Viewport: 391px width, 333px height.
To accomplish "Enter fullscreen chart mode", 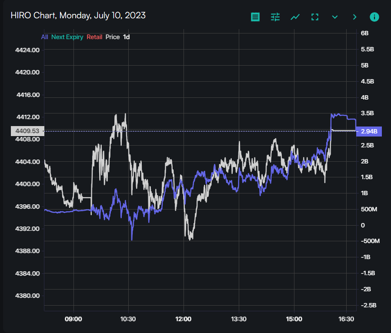I will (315, 17).
